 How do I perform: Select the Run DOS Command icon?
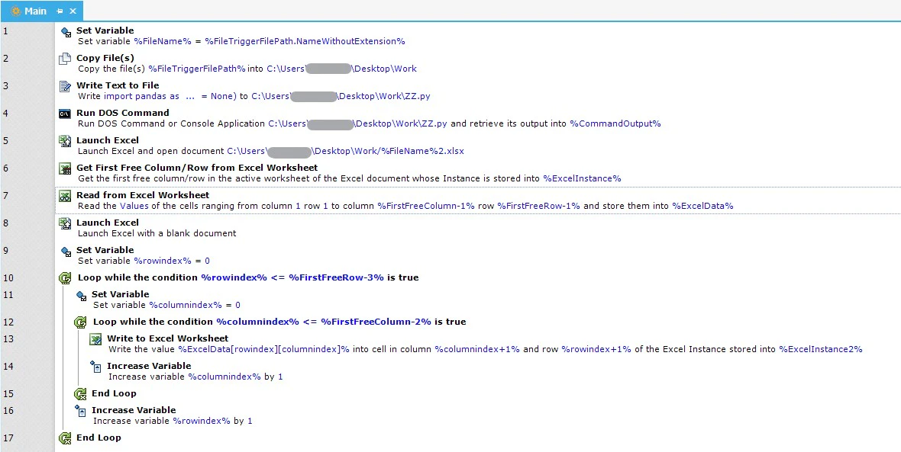coord(65,114)
